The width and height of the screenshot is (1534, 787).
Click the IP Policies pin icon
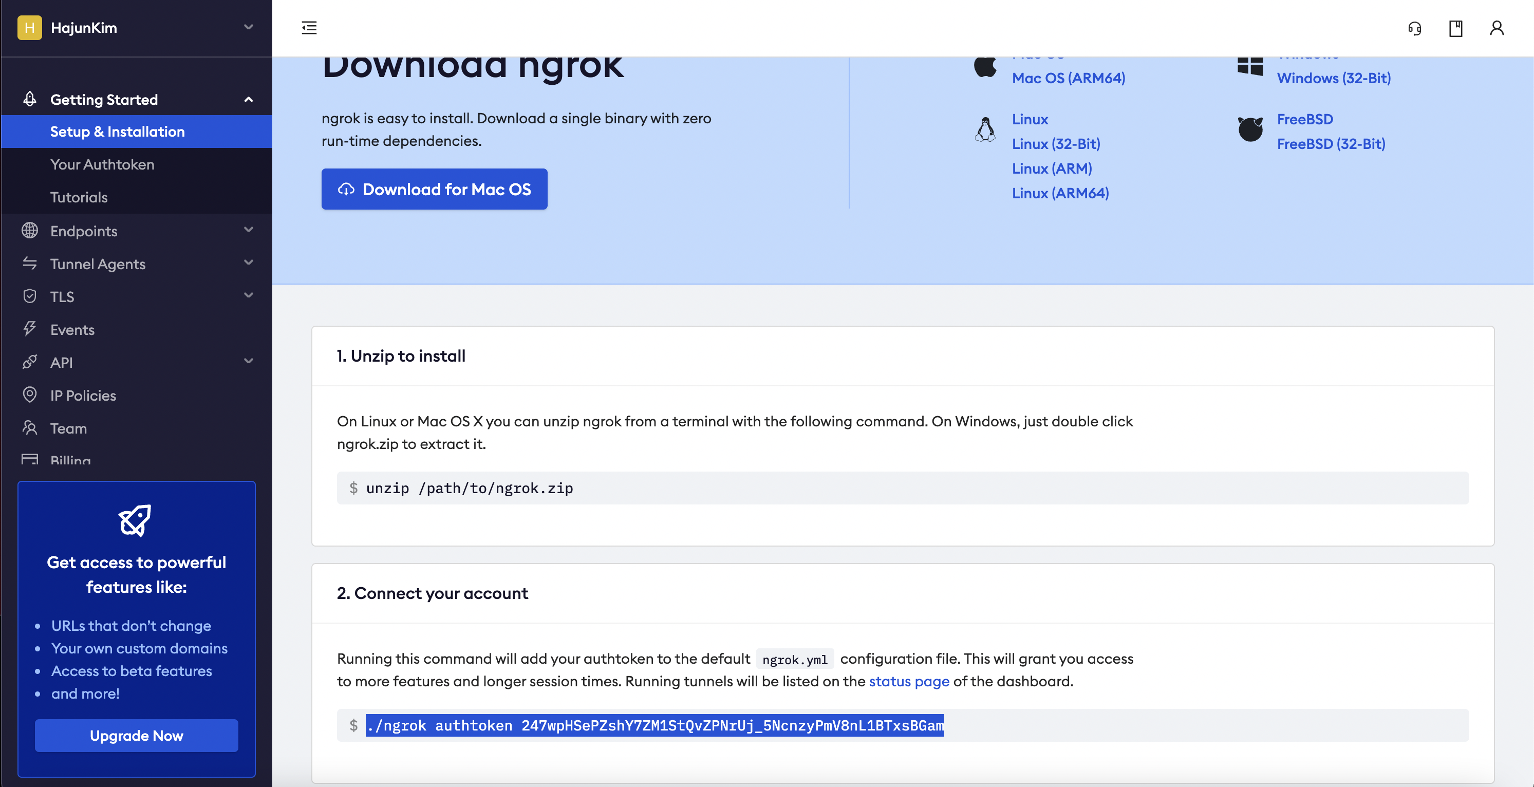(x=29, y=395)
